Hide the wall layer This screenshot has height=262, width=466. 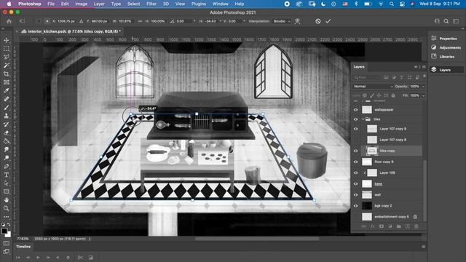[356, 195]
